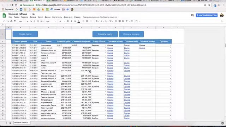The width and height of the screenshot is (226, 127).
Task: Open table link in Колесников Михаил row
Action: click(110, 53)
